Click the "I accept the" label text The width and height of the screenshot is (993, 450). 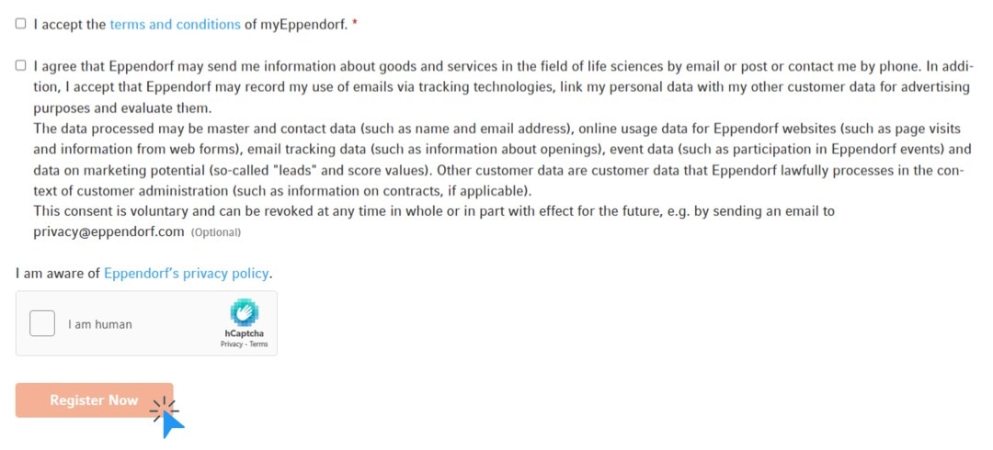pyautogui.click(x=70, y=25)
